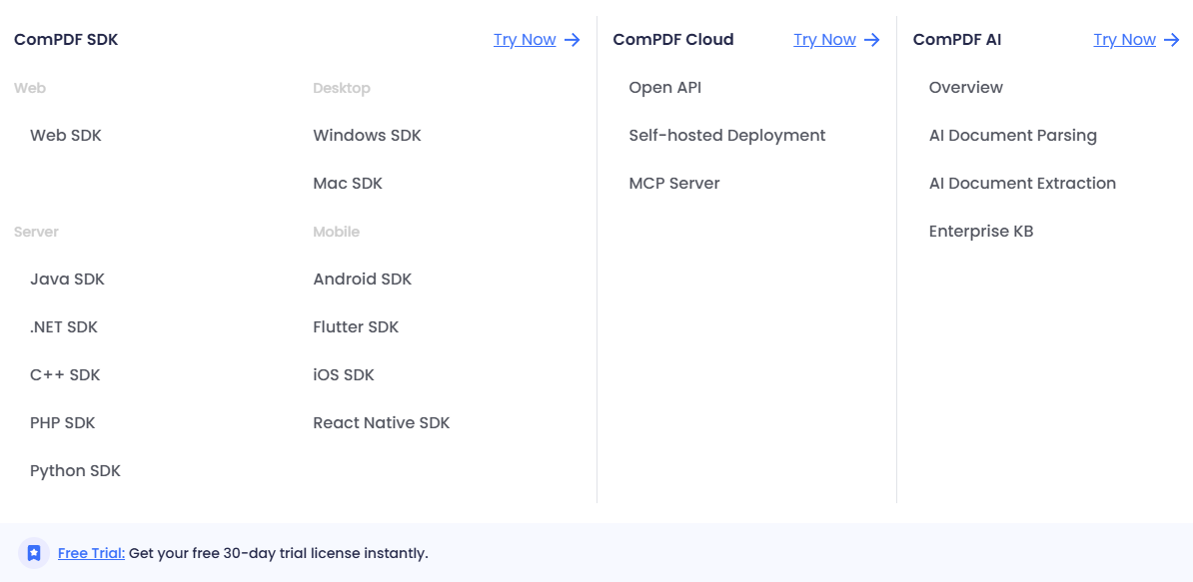This screenshot has width=1193, height=582.
Task: Choose Windows SDK under Desktop
Action: (367, 136)
